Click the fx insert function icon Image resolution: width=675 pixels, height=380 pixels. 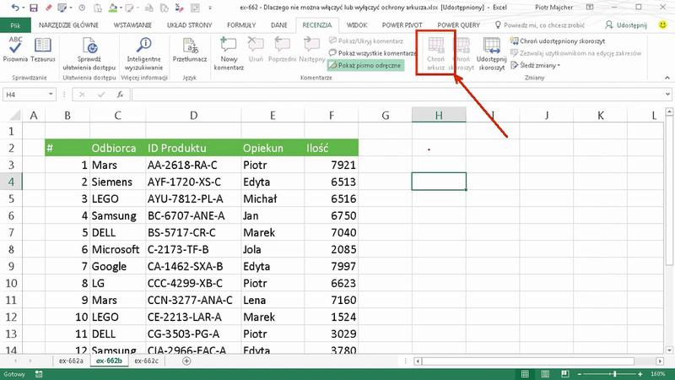[x=120, y=95]
